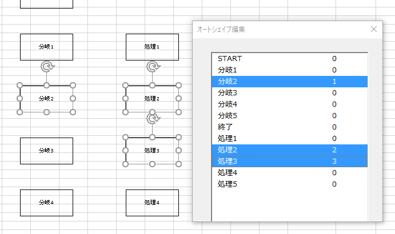Click bottom-right resize handle of 分岐2
The width and height of the screenshot is (395, 234).
coord(73,112)
